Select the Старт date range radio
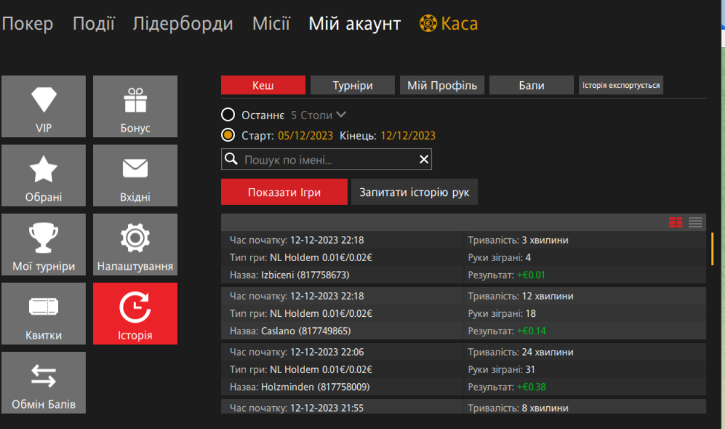 [x=228, y=135]
